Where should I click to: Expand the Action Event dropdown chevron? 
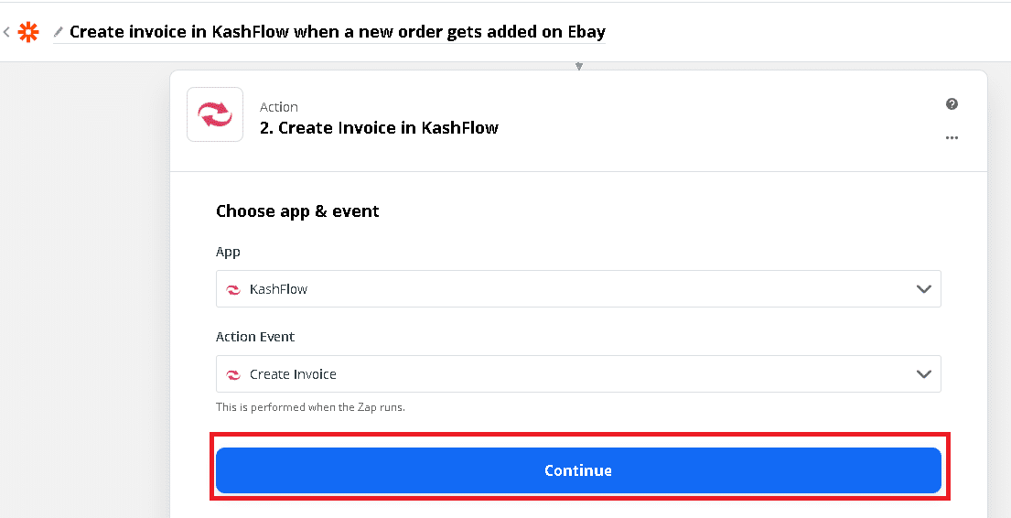(x=923, y=374)
